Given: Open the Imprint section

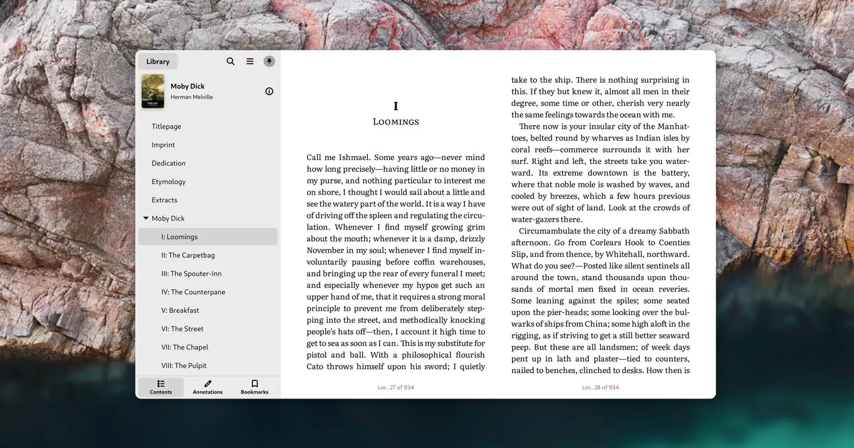Looking at the screenshot, I should click(x=163, y=145).
